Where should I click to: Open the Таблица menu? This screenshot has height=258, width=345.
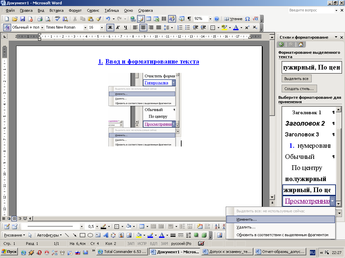112,10
